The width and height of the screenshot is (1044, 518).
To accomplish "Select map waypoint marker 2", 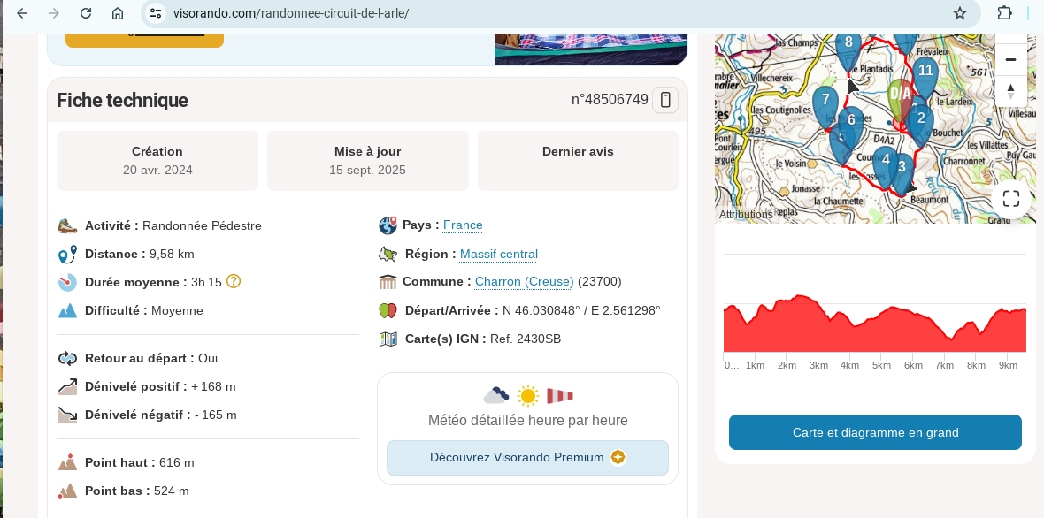I will click(921, 124).
